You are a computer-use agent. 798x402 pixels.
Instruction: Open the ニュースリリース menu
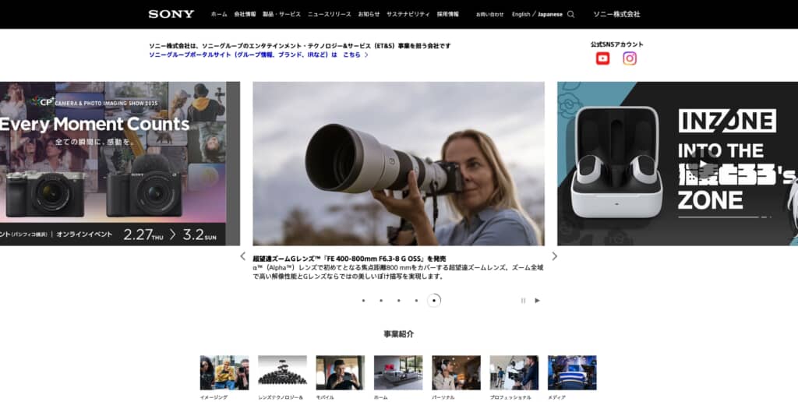[330, 14]
